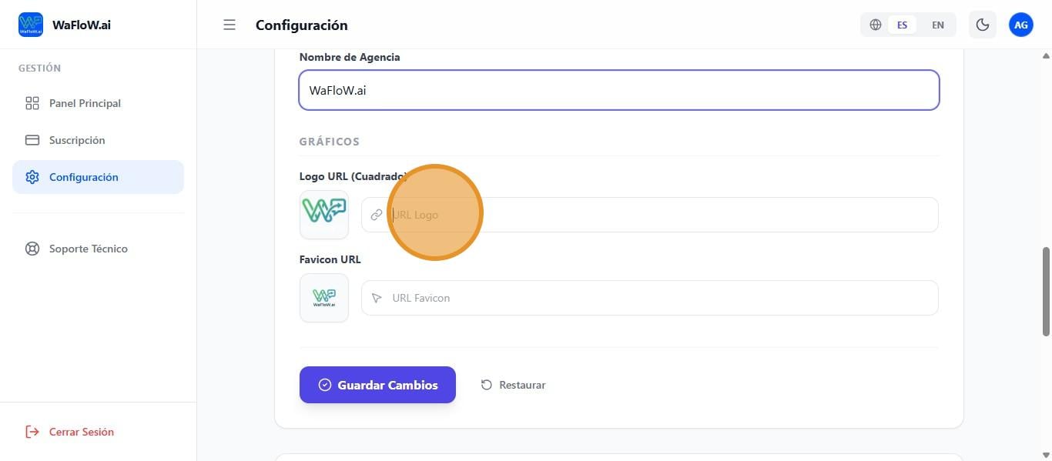
Task: Click the URL Logo input field
Action: (662, 215)
